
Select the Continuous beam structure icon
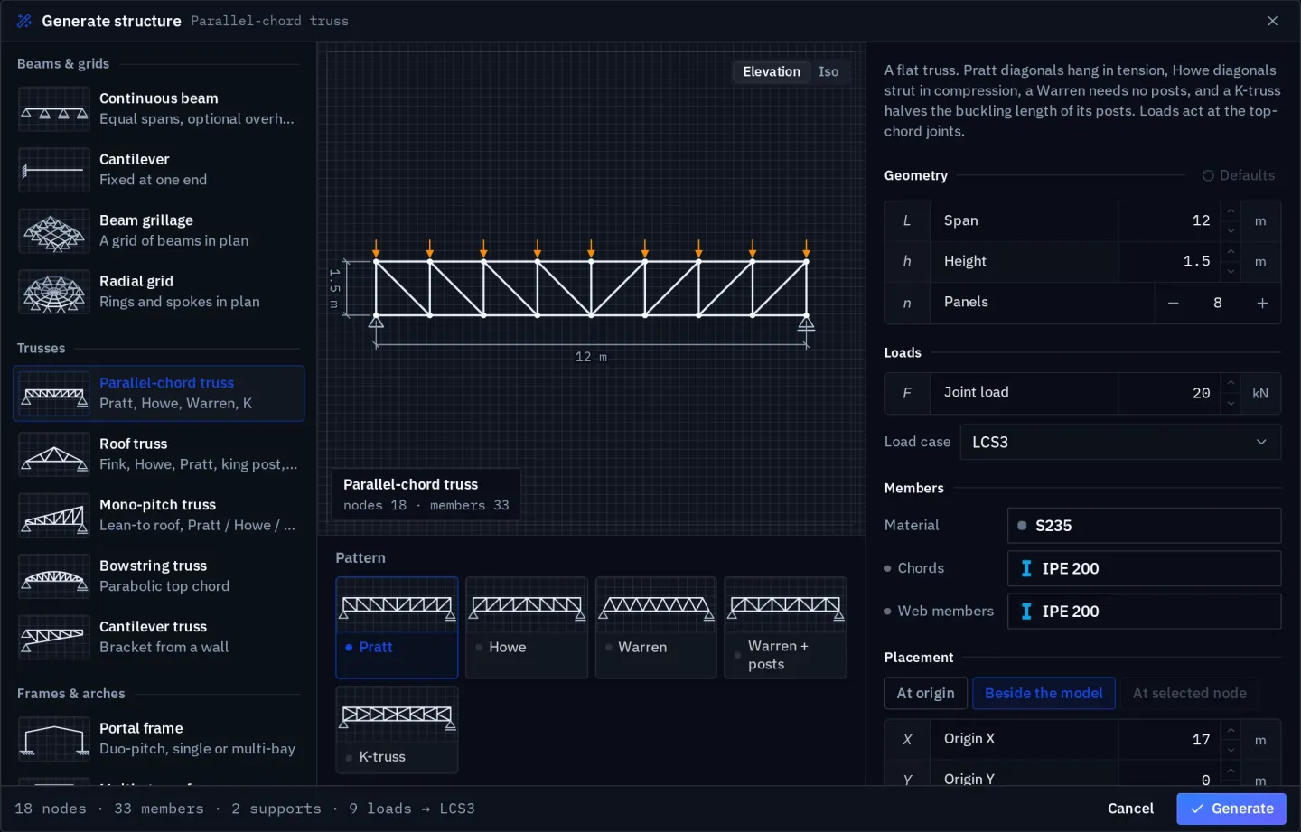(x=54, y=109)
